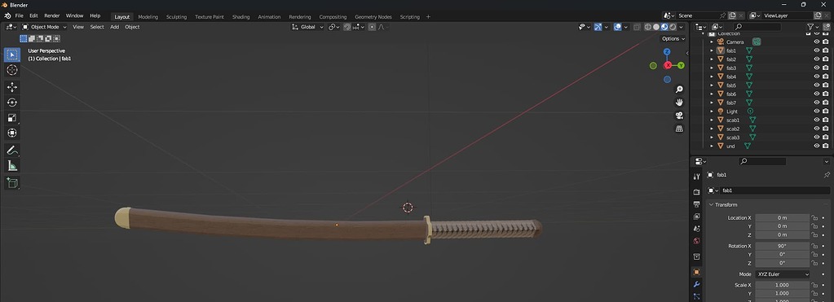Switch to the Shading workspace tab
Viewport: 834px width, 302px height.
(x=241, y=17)
